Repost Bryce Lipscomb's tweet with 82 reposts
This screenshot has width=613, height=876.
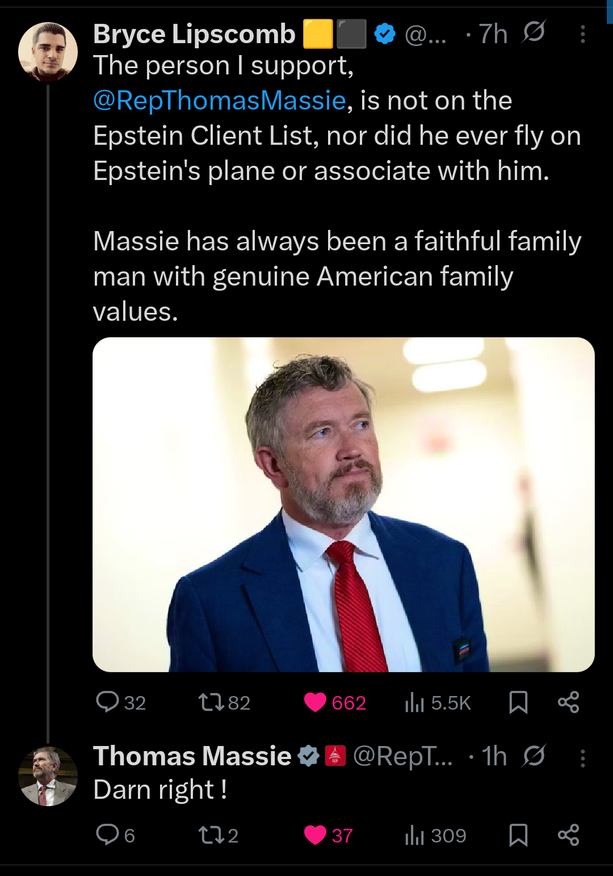[x=224, y=702]
